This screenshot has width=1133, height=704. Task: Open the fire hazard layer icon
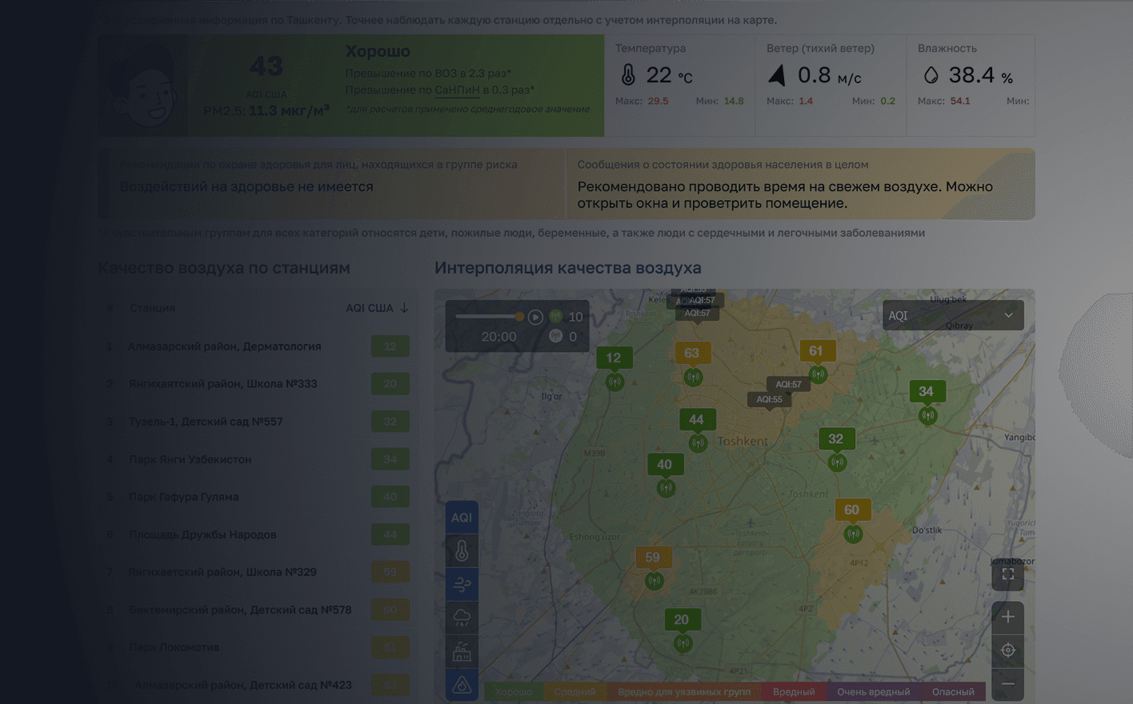click(462, 684)
